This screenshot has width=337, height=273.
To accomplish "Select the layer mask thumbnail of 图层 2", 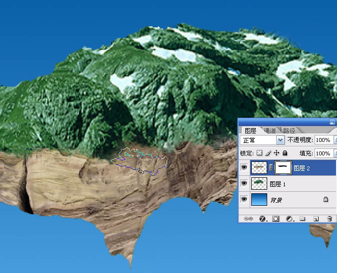I will click(283, 167).
